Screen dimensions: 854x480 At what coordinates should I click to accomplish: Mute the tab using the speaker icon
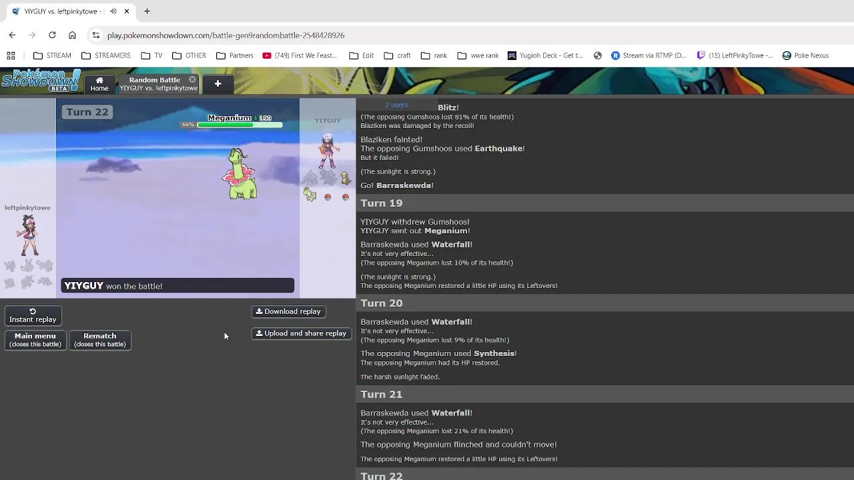coord(113,11)
